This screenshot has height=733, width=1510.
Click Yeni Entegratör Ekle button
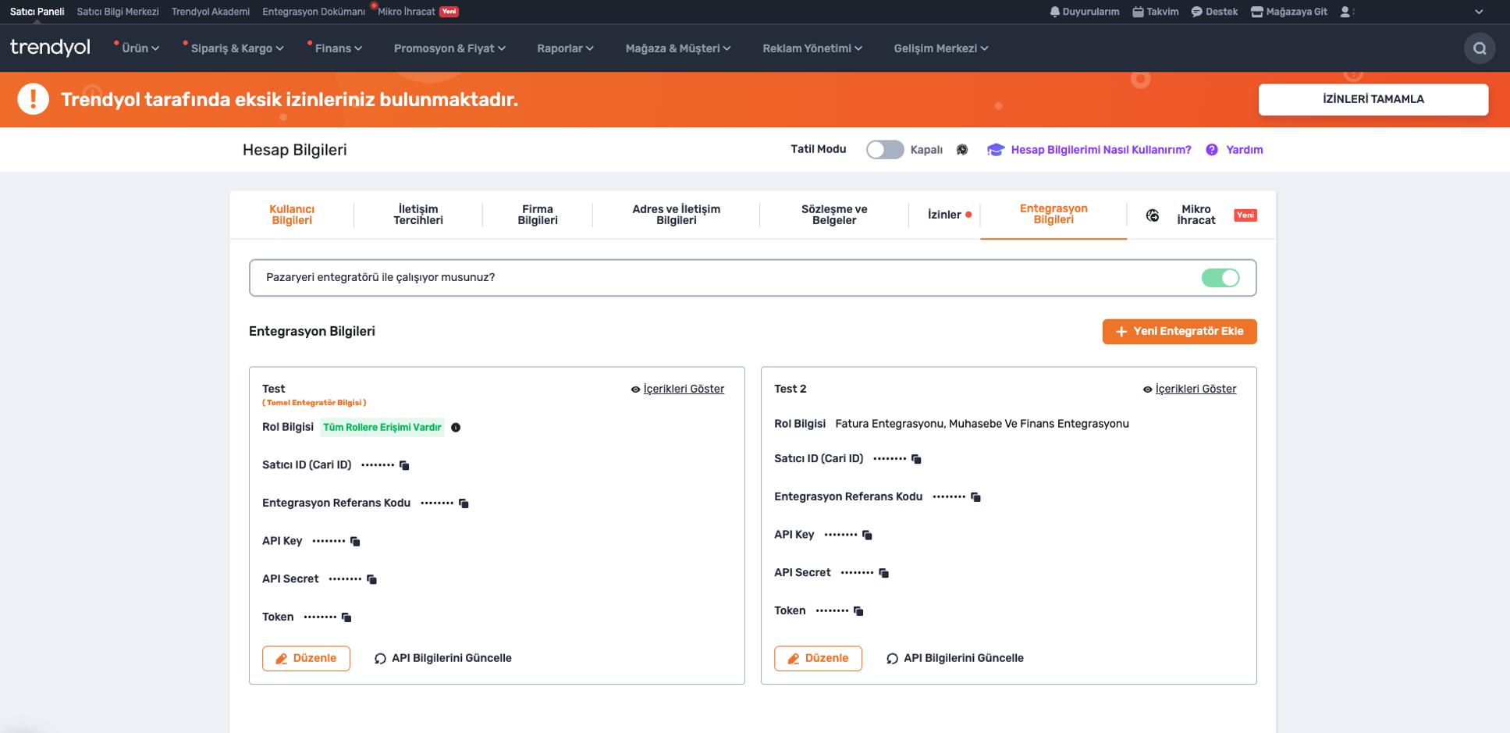pos(1179,331)
